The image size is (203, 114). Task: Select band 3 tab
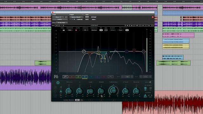(x=85, y=77)
